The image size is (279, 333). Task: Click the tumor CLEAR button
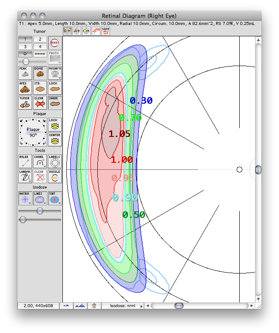coord(40,102)
